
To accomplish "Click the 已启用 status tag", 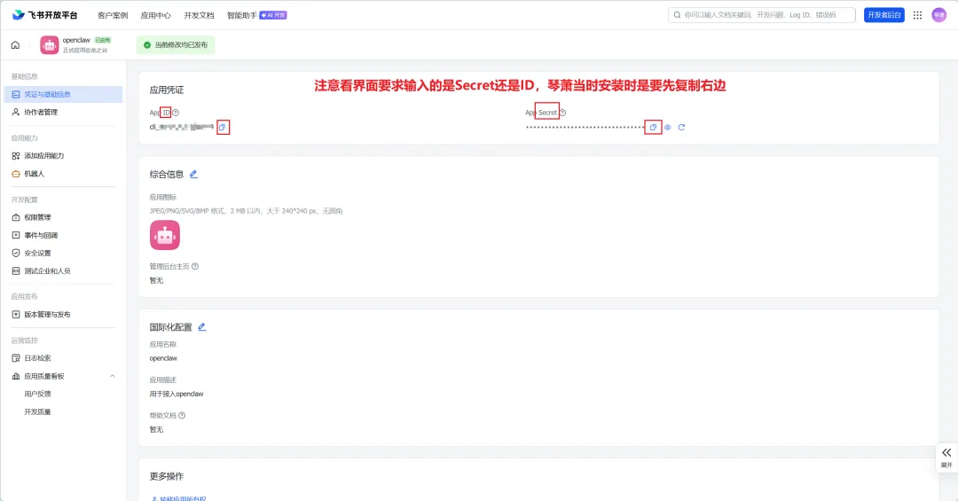I will tap(103, 40).
